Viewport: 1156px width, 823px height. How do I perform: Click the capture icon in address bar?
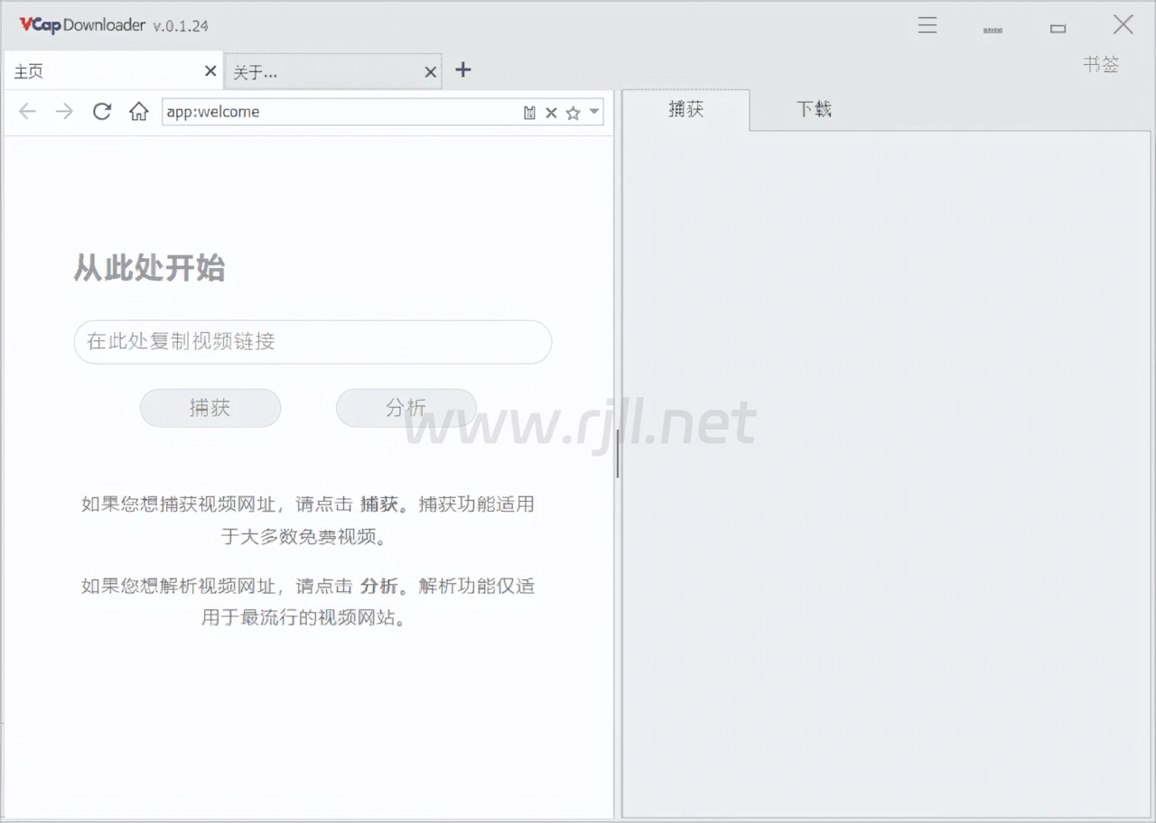pos(529,113)
